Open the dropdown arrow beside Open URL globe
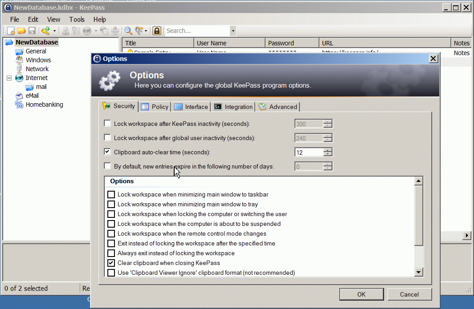The height and width of the screenshot is (309, 474). (x=96, y=31)
